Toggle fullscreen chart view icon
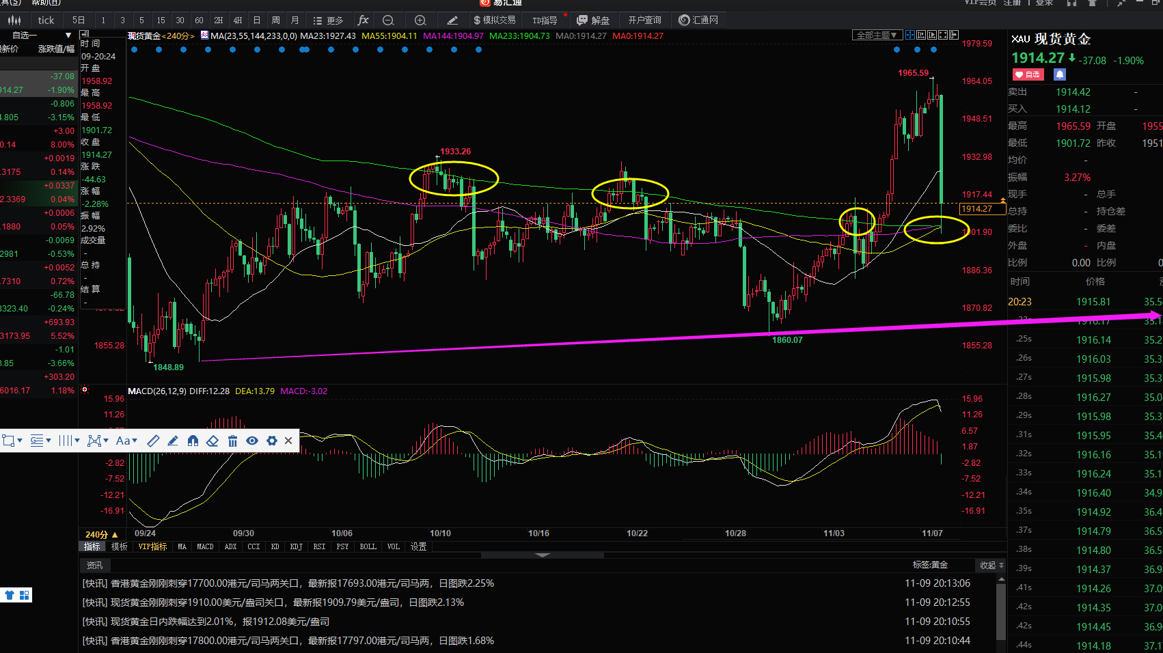The image size is (1163, 653). pos(943,35)
